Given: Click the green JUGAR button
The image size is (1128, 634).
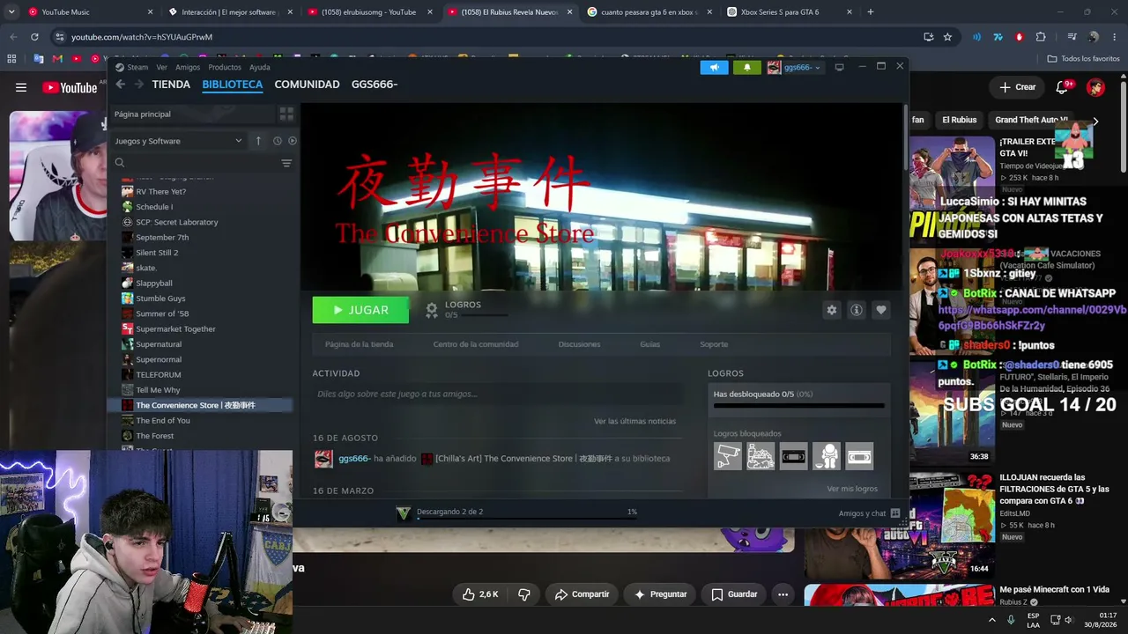Looking at the screenshot, I should pyautogui.click(x=360, y=310).
